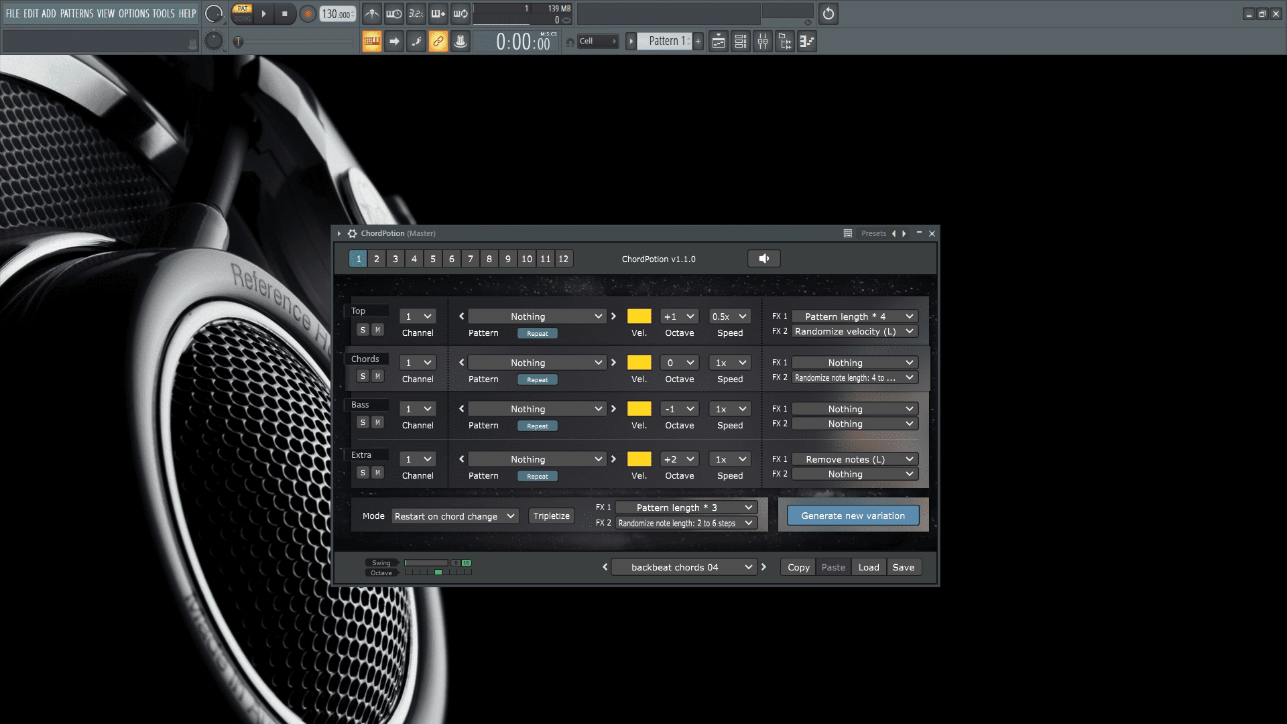The width and height of the screenshot is (1287, 724).
Task: Click the Play button in transport
Action: [263, 13]
